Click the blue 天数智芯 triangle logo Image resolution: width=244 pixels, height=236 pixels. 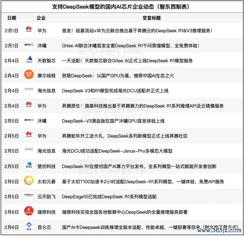click(29, 59)
